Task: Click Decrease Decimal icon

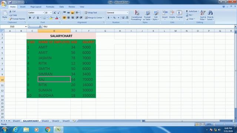Action: click(127, 18)
